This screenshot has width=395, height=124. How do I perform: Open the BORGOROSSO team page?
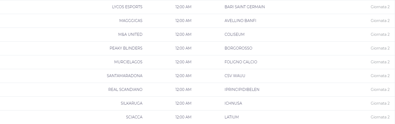coord(238,48)
